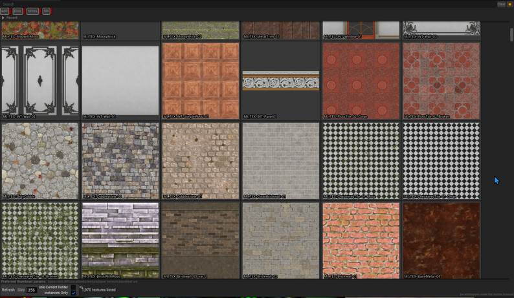Click the Clear search button

[501, 5]
